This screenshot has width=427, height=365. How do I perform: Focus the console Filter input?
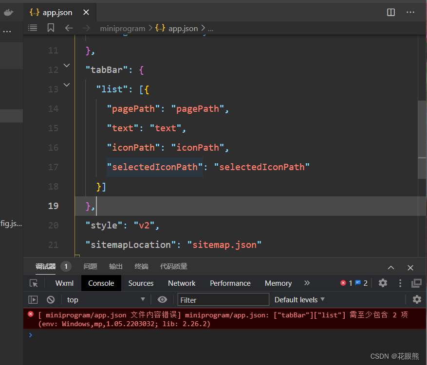[223, 299]
